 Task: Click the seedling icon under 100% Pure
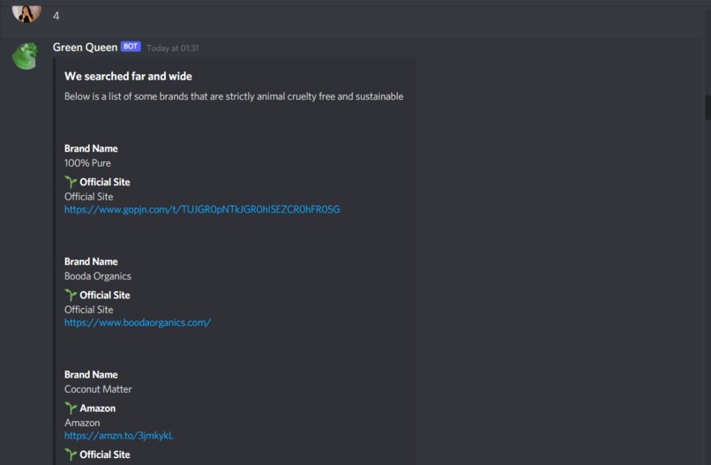click(x=71, y=182)
